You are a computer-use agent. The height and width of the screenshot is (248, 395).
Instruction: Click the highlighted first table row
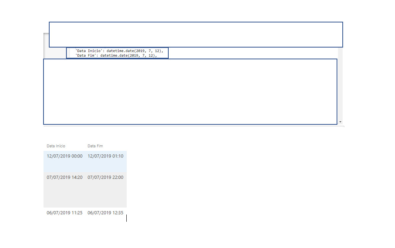click(x=85, y=162)
